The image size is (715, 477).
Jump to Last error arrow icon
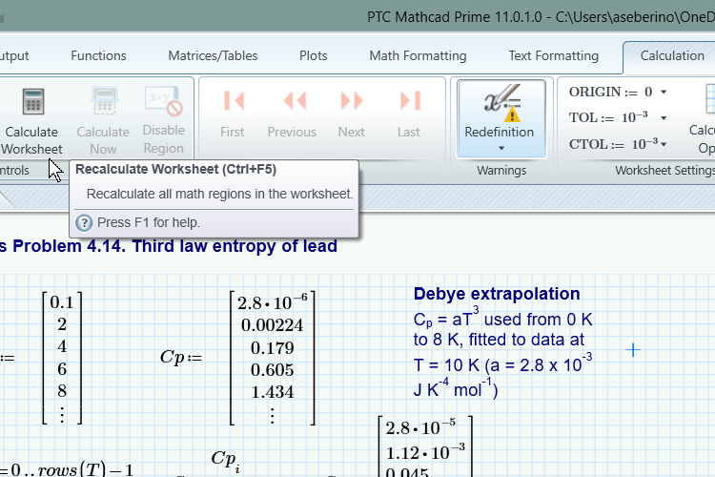[x=410, y=101]
